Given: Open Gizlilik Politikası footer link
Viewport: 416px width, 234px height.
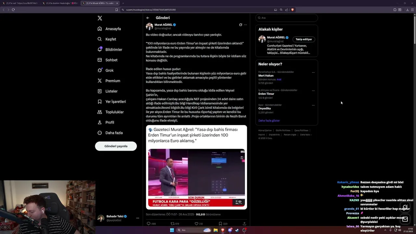Looking at the screenshot, I should tap(283, 130).
